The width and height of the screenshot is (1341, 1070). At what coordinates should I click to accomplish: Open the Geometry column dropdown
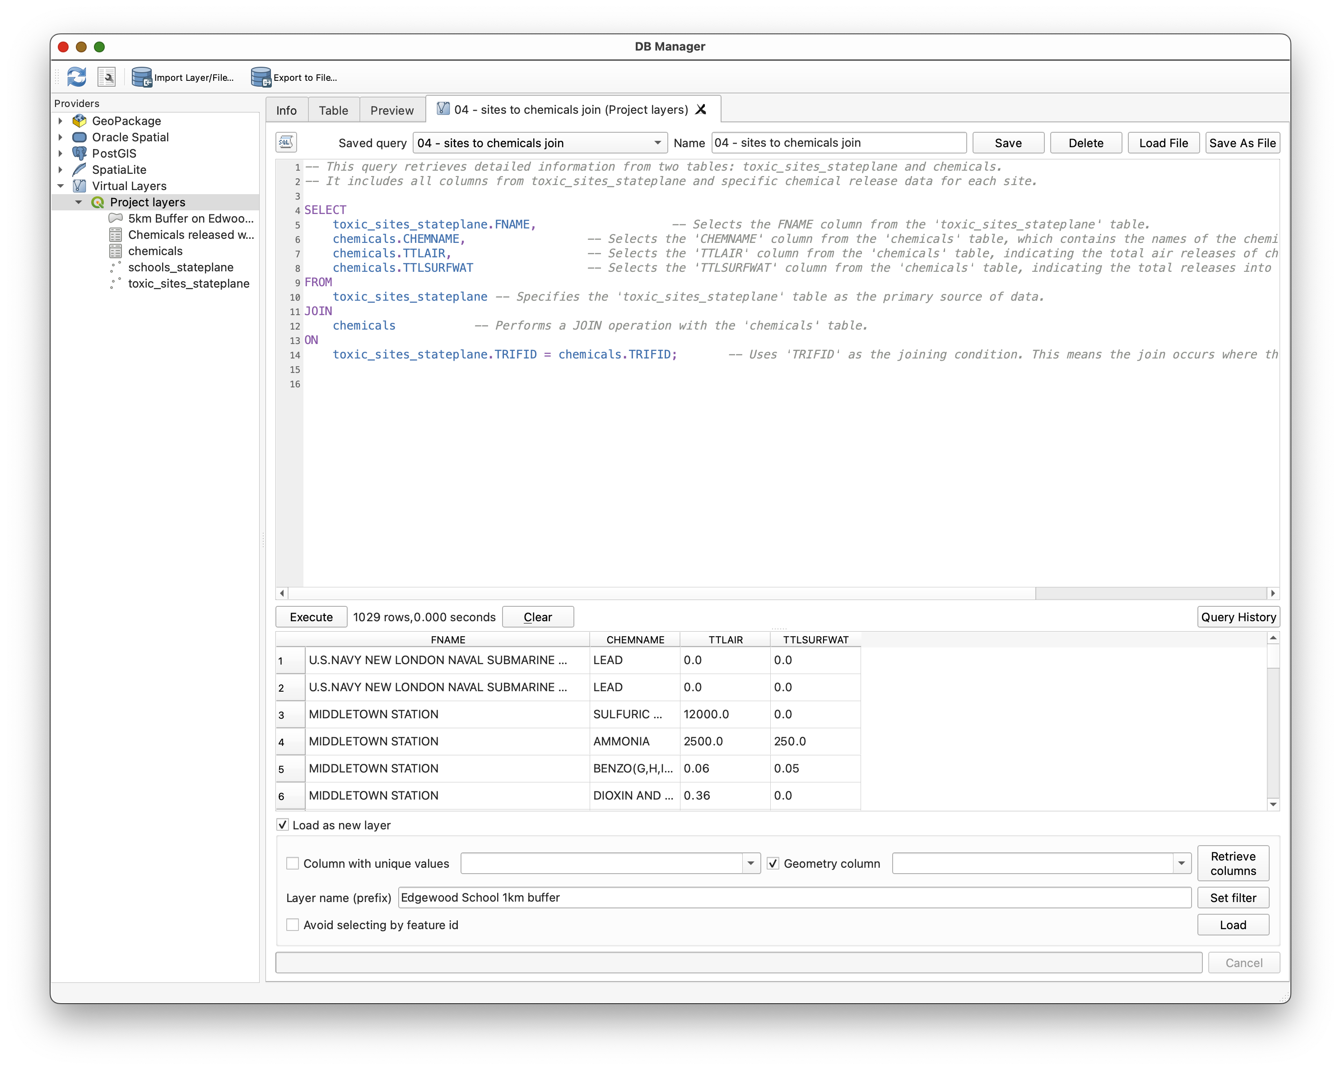pos(1181,864)
